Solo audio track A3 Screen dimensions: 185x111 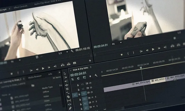97,106
